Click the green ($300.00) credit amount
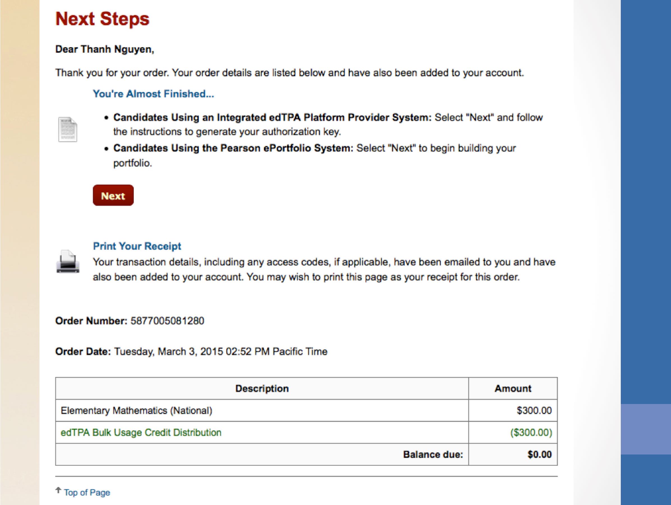Image resolution: width=671 pixels, height=505 pixels. pyautogui.click(x=531, y=432)
